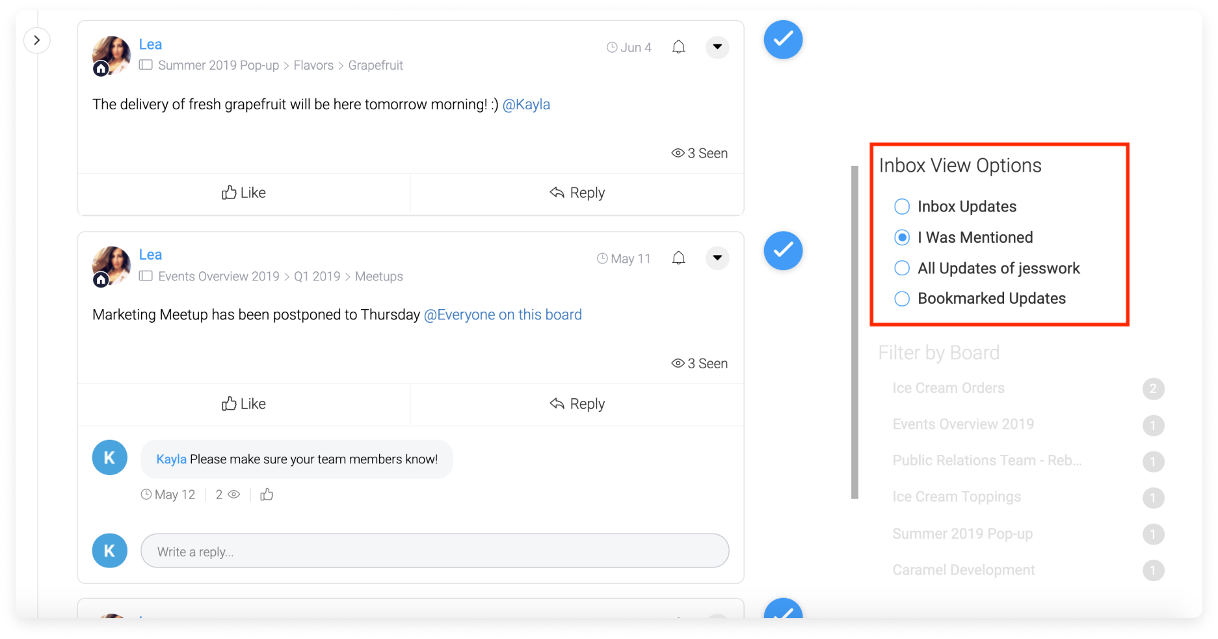The width and height of the screenshot is (1218, 639).
Task: Click the @Kayla mention
Action: [x=526, y=104]
